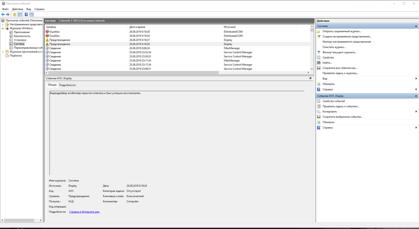This screenshot has width=419, height=229.
Task: Open the Вид menu in menu bar
Action: pyautogui.click(x=29, y=9)
